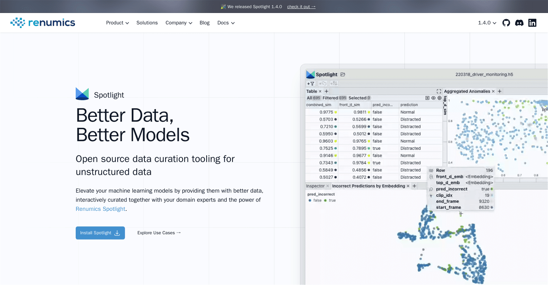Switch to the Inspector tab
The image size is (548, 285).
pyautogui.click(x=315, y=186)
